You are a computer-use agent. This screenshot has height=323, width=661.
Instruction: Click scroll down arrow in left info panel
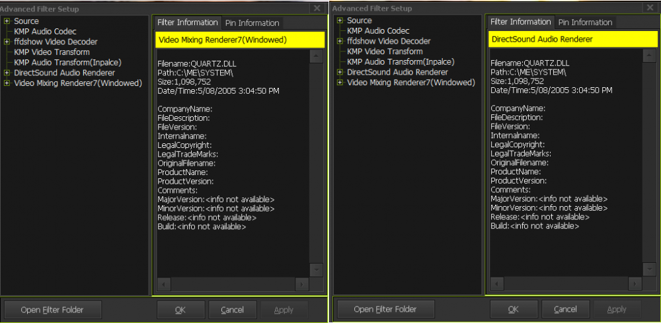point(316,269)
